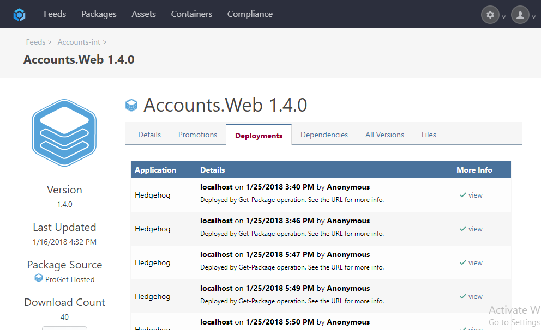Viewport: 541px width, 330px height.
Task: Open the Containers navigation item
Action: coord(191,14)
